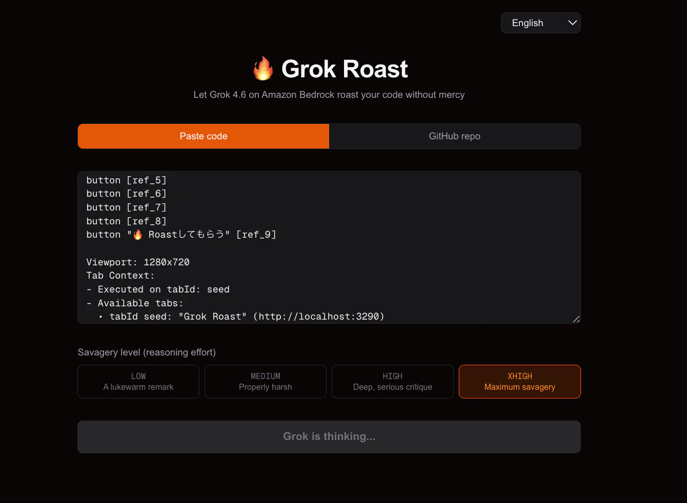687x503 pixels.
Task: Select XHIGH Maximum savagery level
Action: 520,382
